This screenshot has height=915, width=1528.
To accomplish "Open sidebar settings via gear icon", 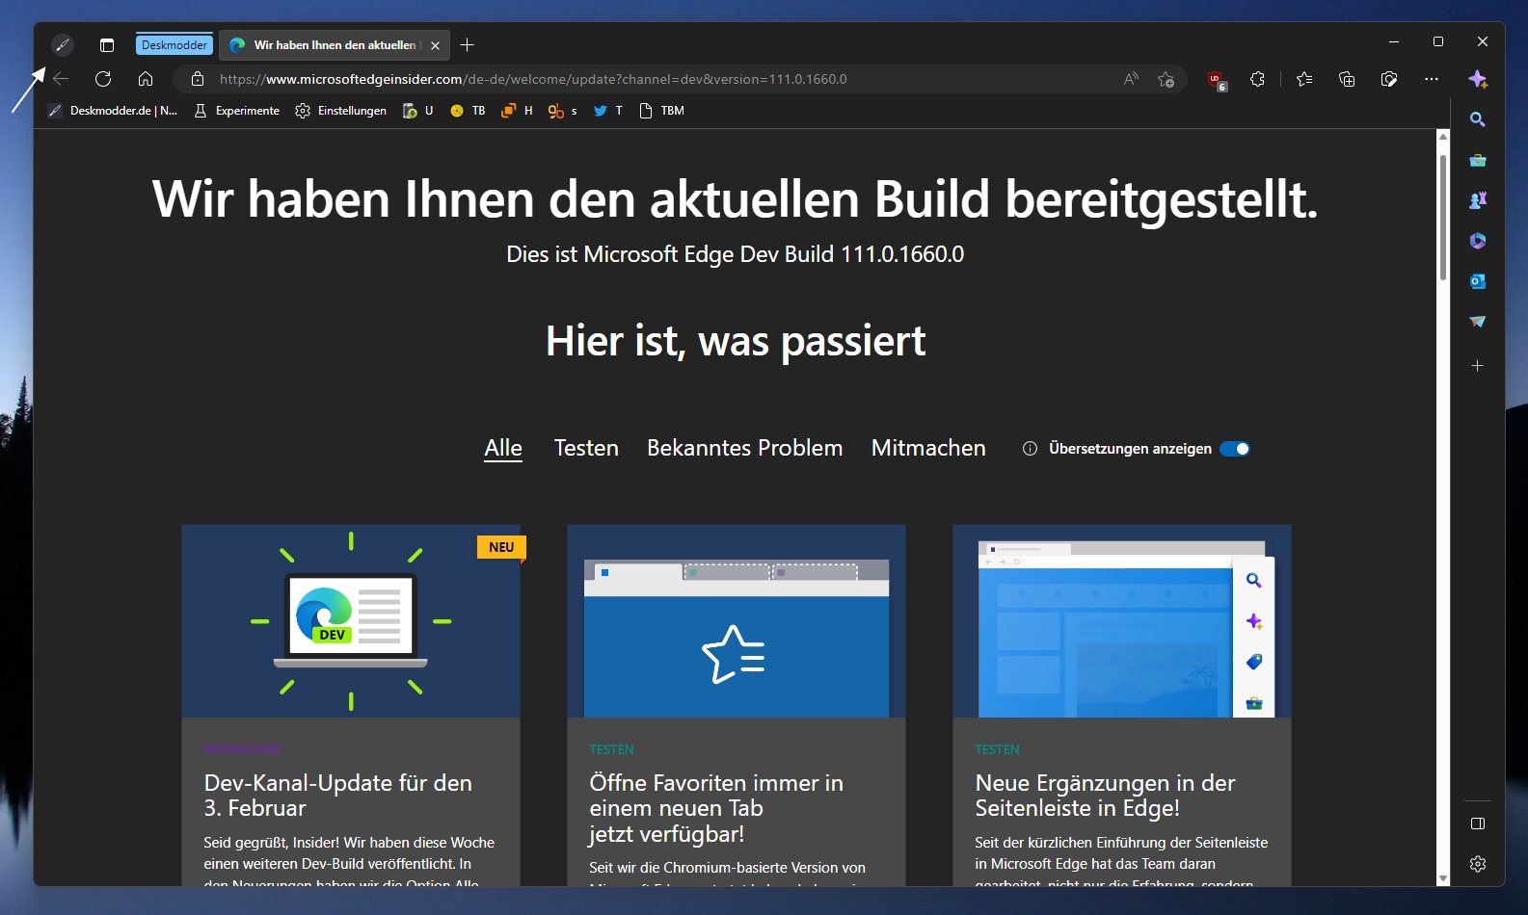I will [x=1478, y=864].
